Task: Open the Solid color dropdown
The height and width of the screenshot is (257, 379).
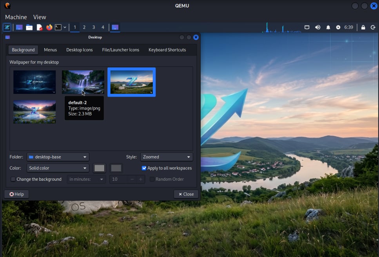Action: [58, 168]
